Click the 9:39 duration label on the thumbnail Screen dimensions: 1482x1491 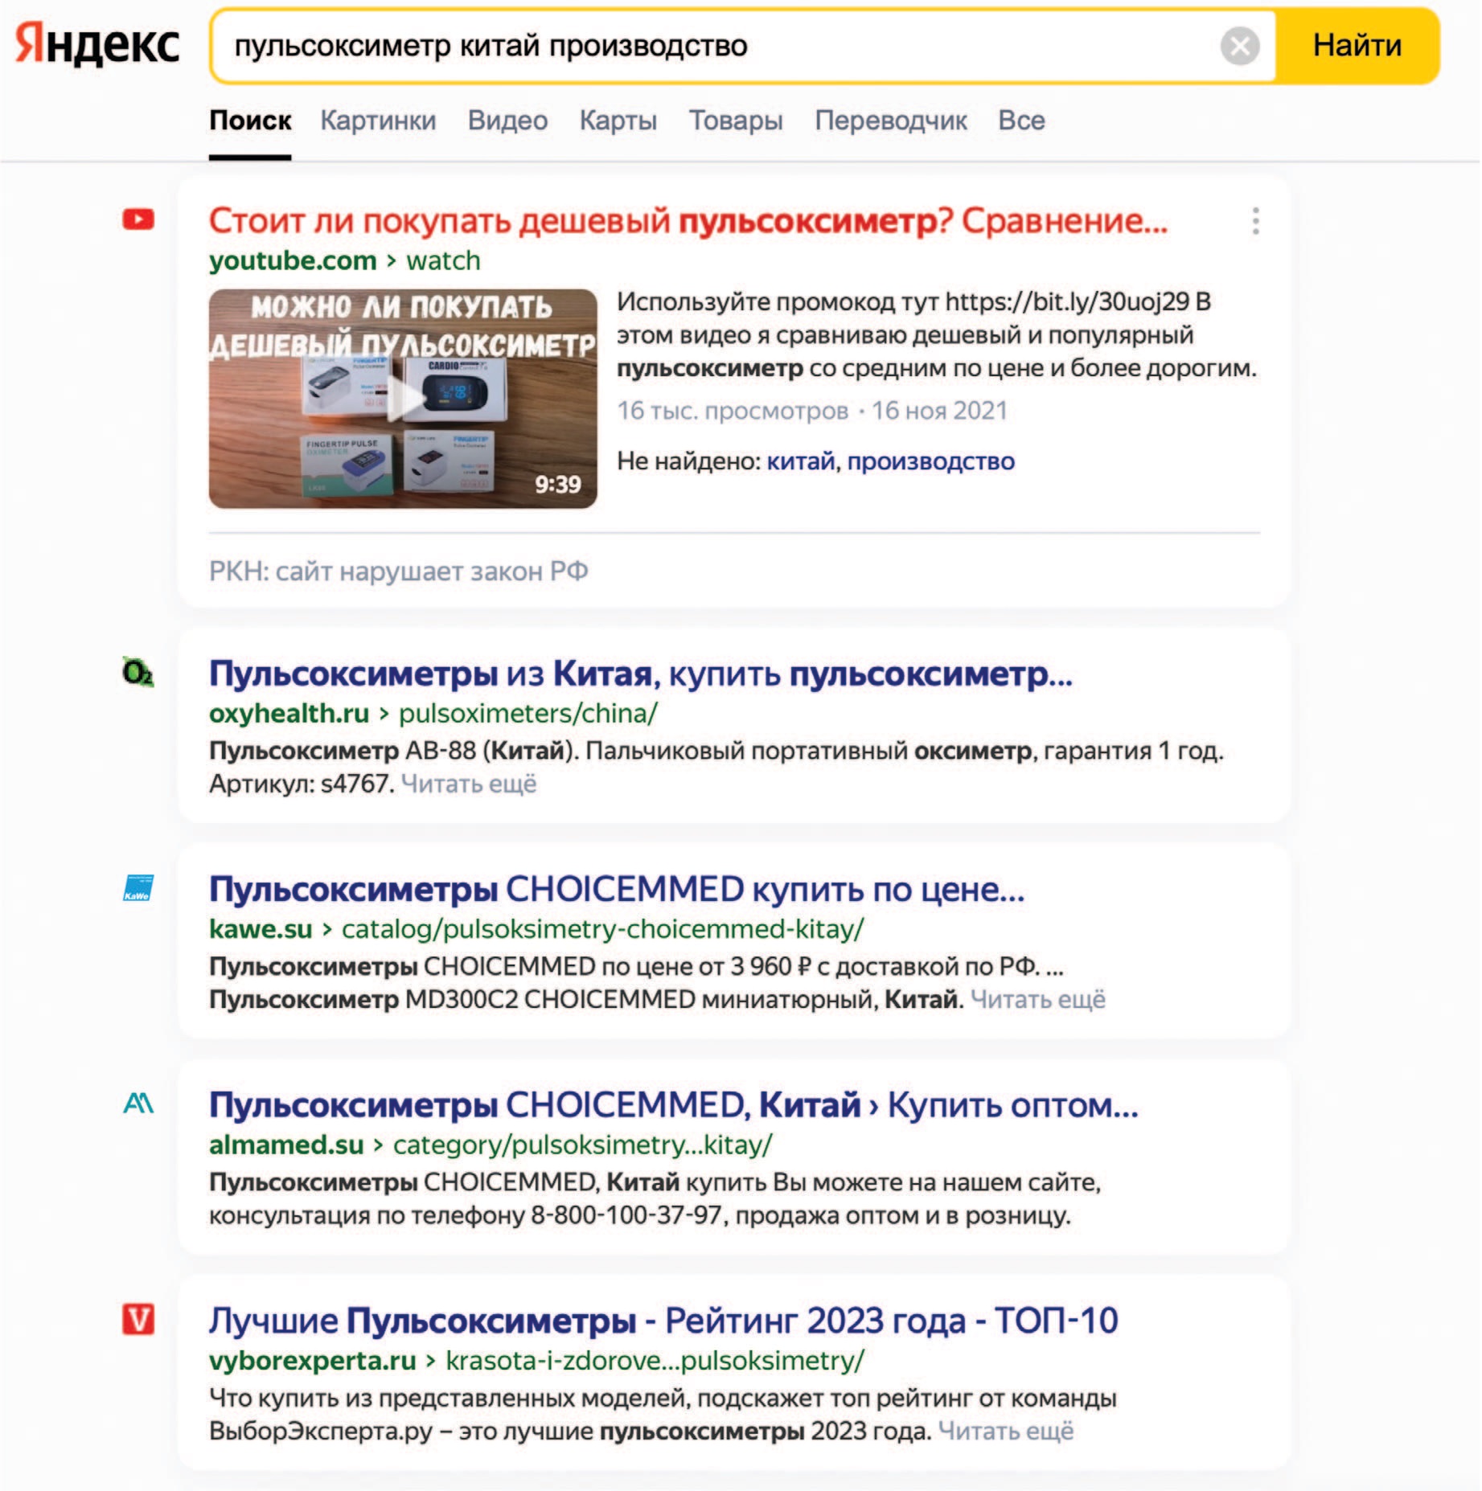(x=557, y=484)
